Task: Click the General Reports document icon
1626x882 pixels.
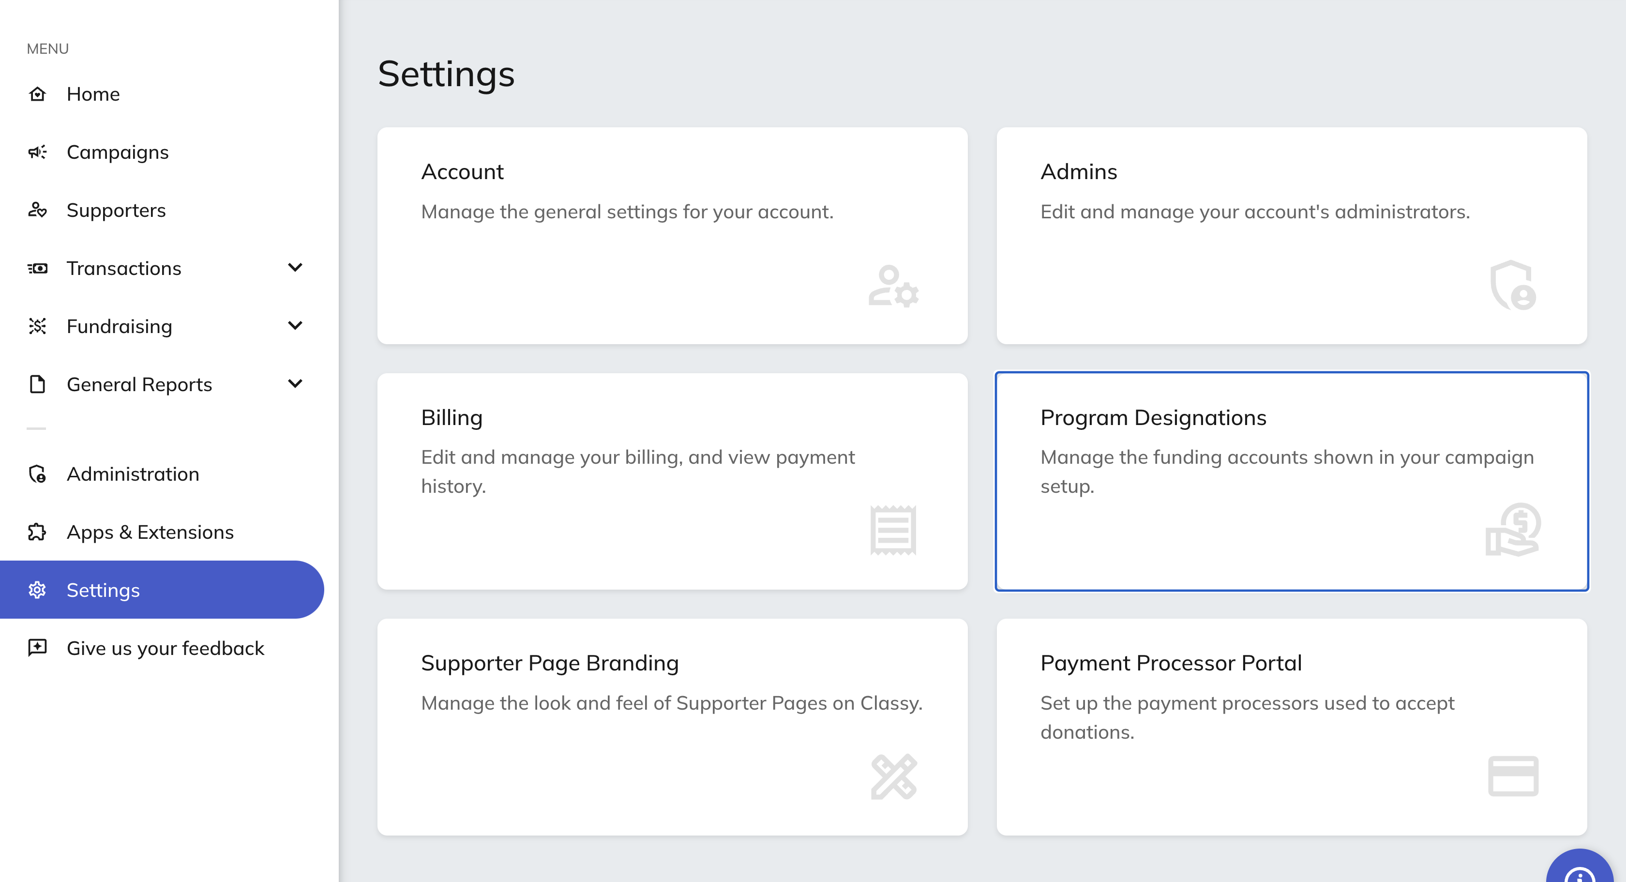Action: pyautogui.click(x=37, y=384)
